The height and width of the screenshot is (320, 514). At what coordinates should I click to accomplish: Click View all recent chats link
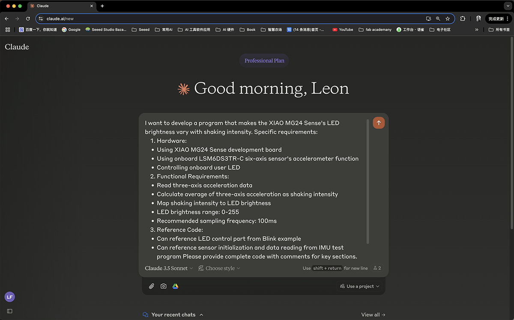373,315
